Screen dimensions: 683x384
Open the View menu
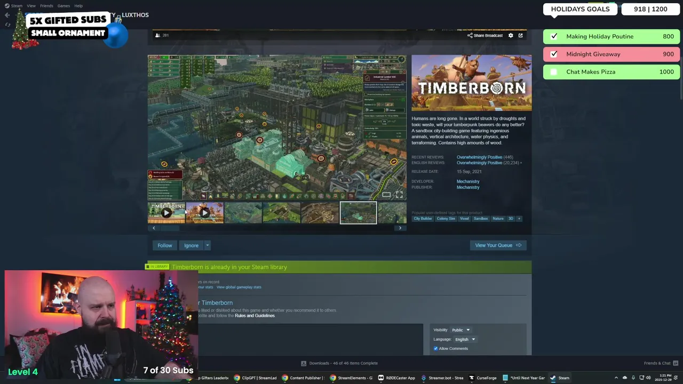point(31,6)
